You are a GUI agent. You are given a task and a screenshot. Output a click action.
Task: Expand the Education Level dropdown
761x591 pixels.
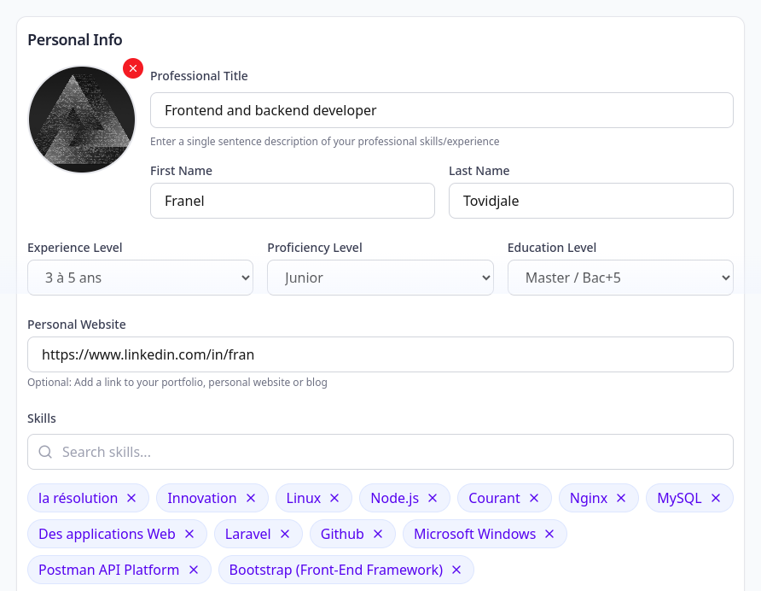619,278
